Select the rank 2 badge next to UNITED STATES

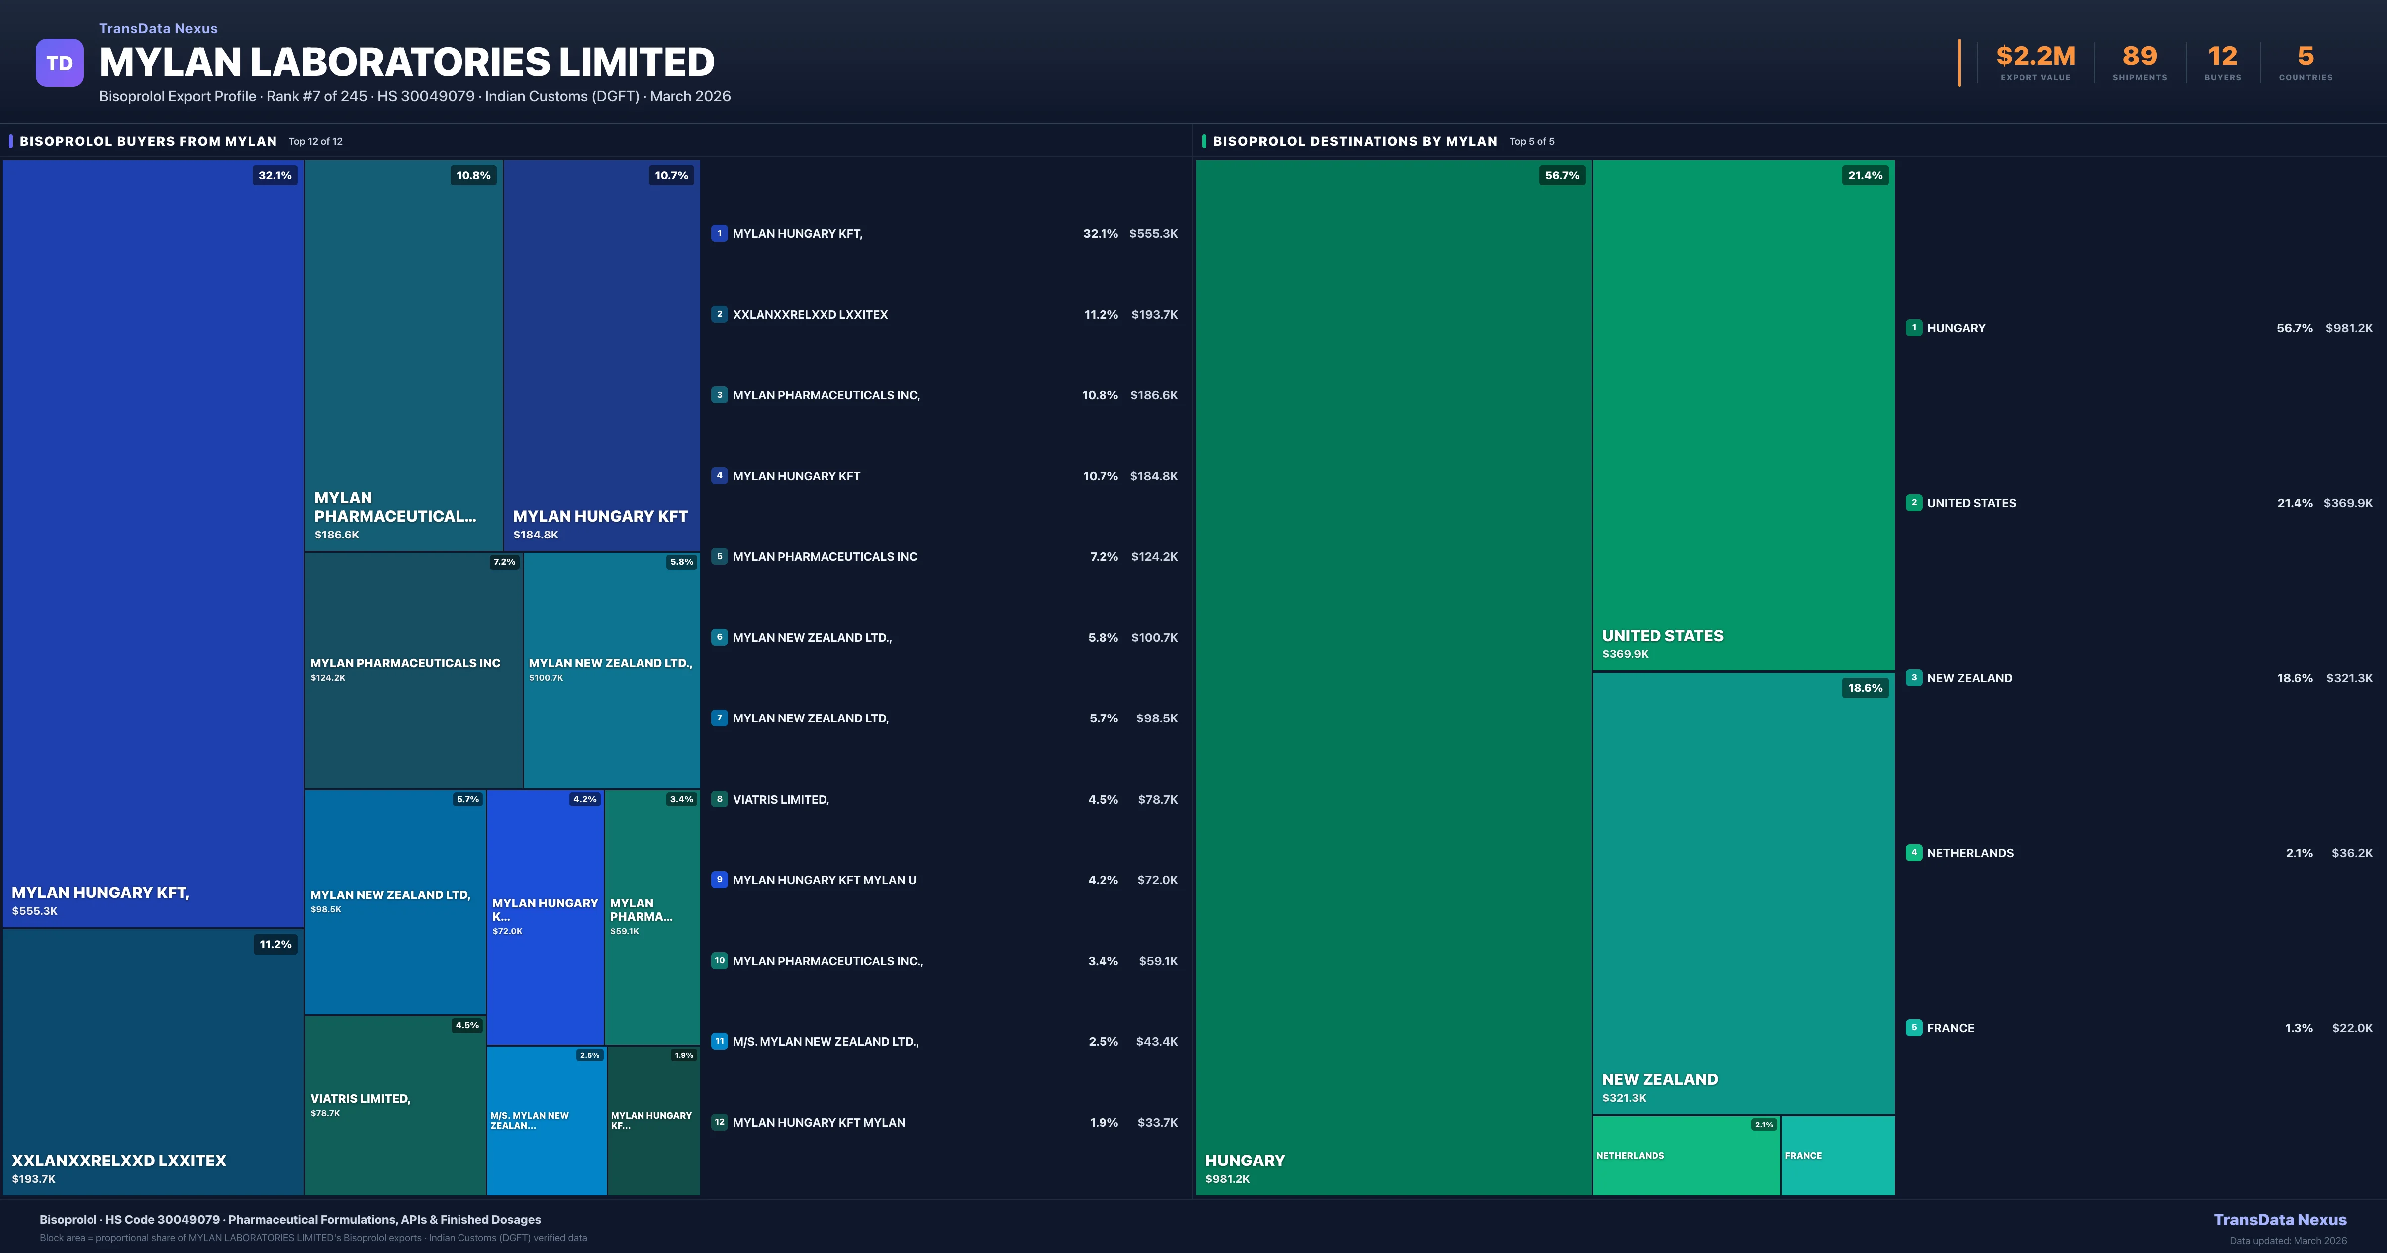[1915, 502]
